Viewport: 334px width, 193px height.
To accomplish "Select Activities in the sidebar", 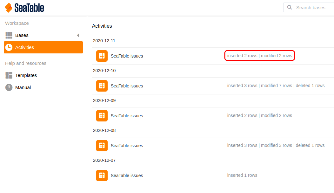I will point(24,47).
